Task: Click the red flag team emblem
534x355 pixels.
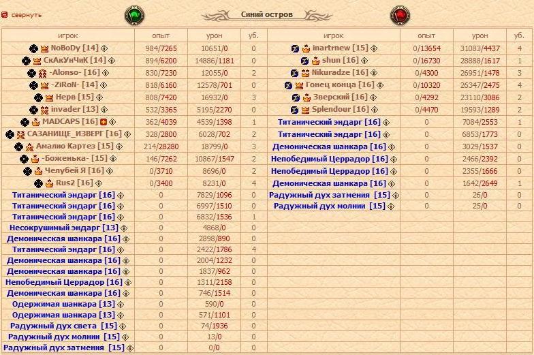Action: [x=400, y=16]
